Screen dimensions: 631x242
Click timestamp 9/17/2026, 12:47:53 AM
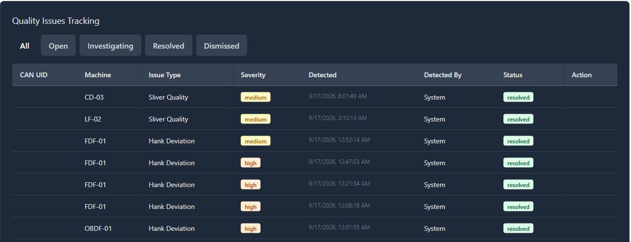[339, 162]
